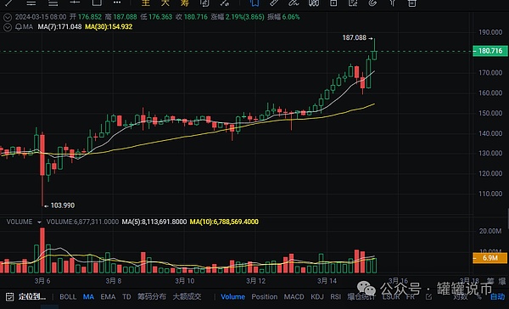The image size is (509, 309).
Task: Click the 170.000 price axis label
Action: [x=490, y=73]
